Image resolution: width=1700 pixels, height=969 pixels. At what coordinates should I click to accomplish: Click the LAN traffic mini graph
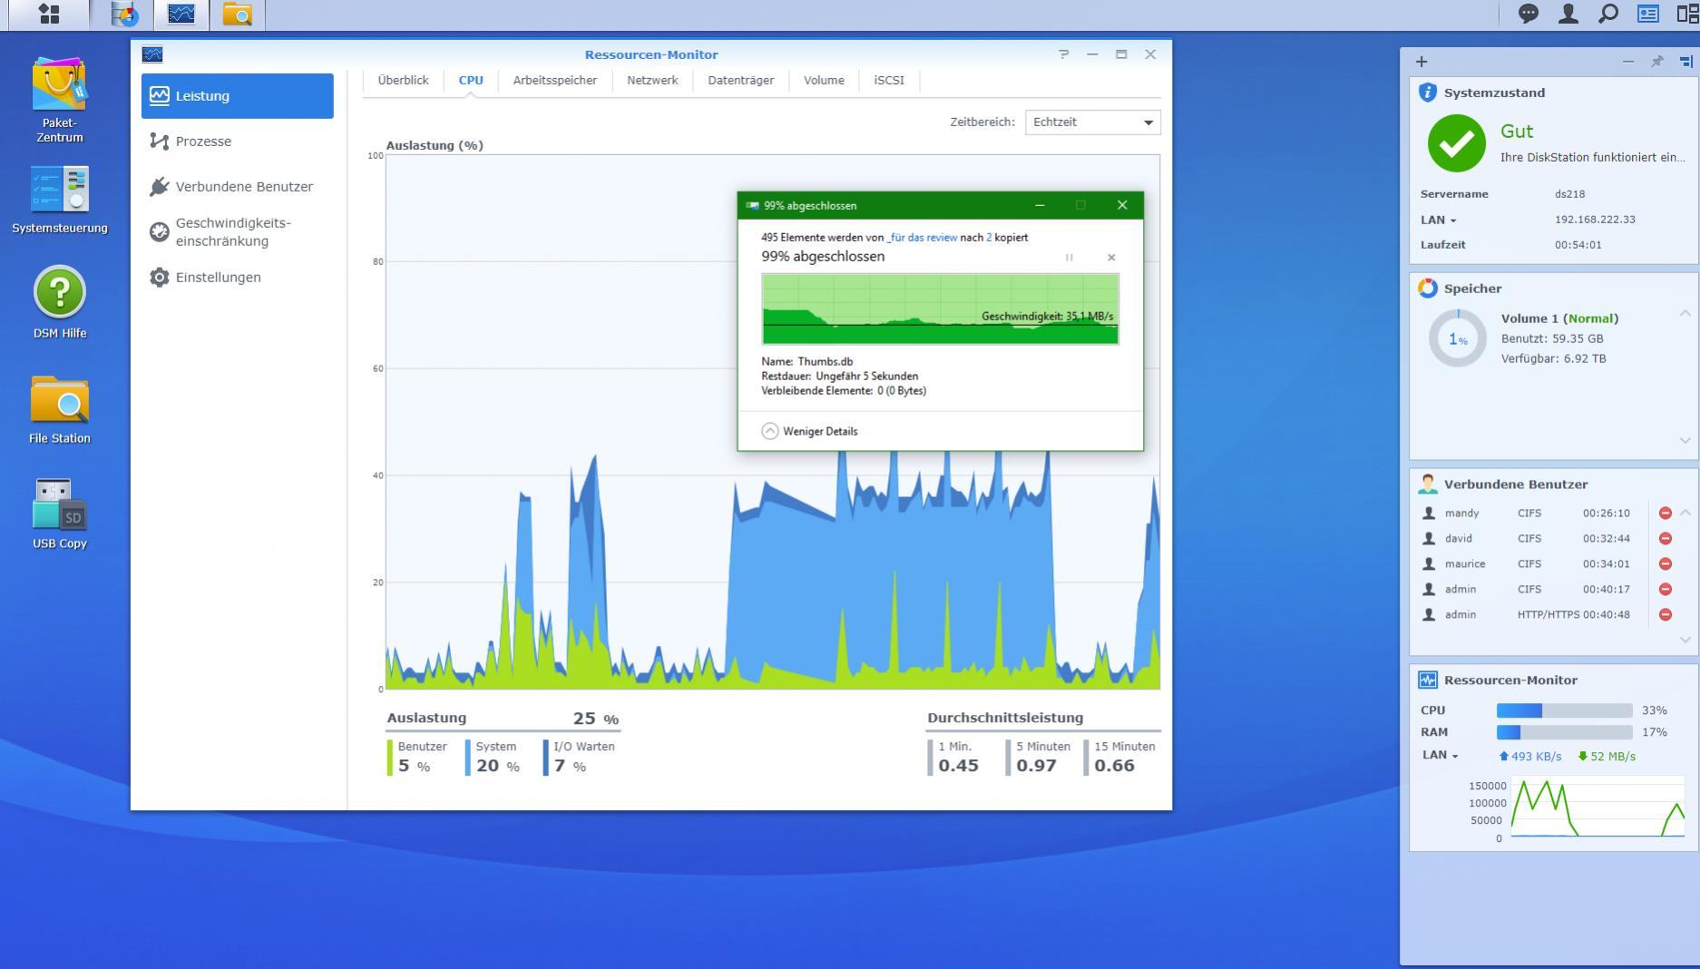pyautogui.click(x=1597, y=807)
